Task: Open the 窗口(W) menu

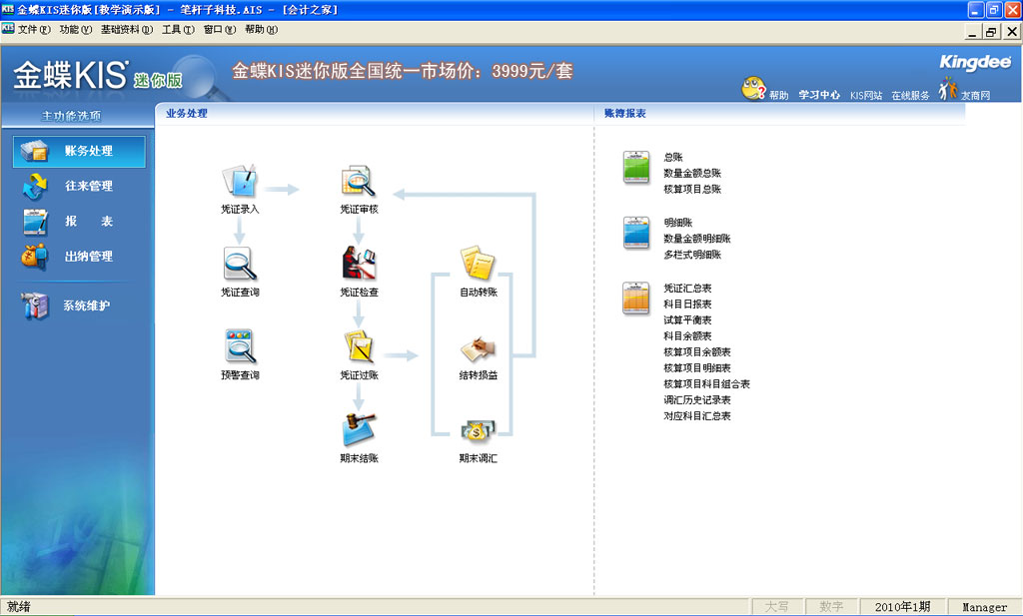Action: 220,29
